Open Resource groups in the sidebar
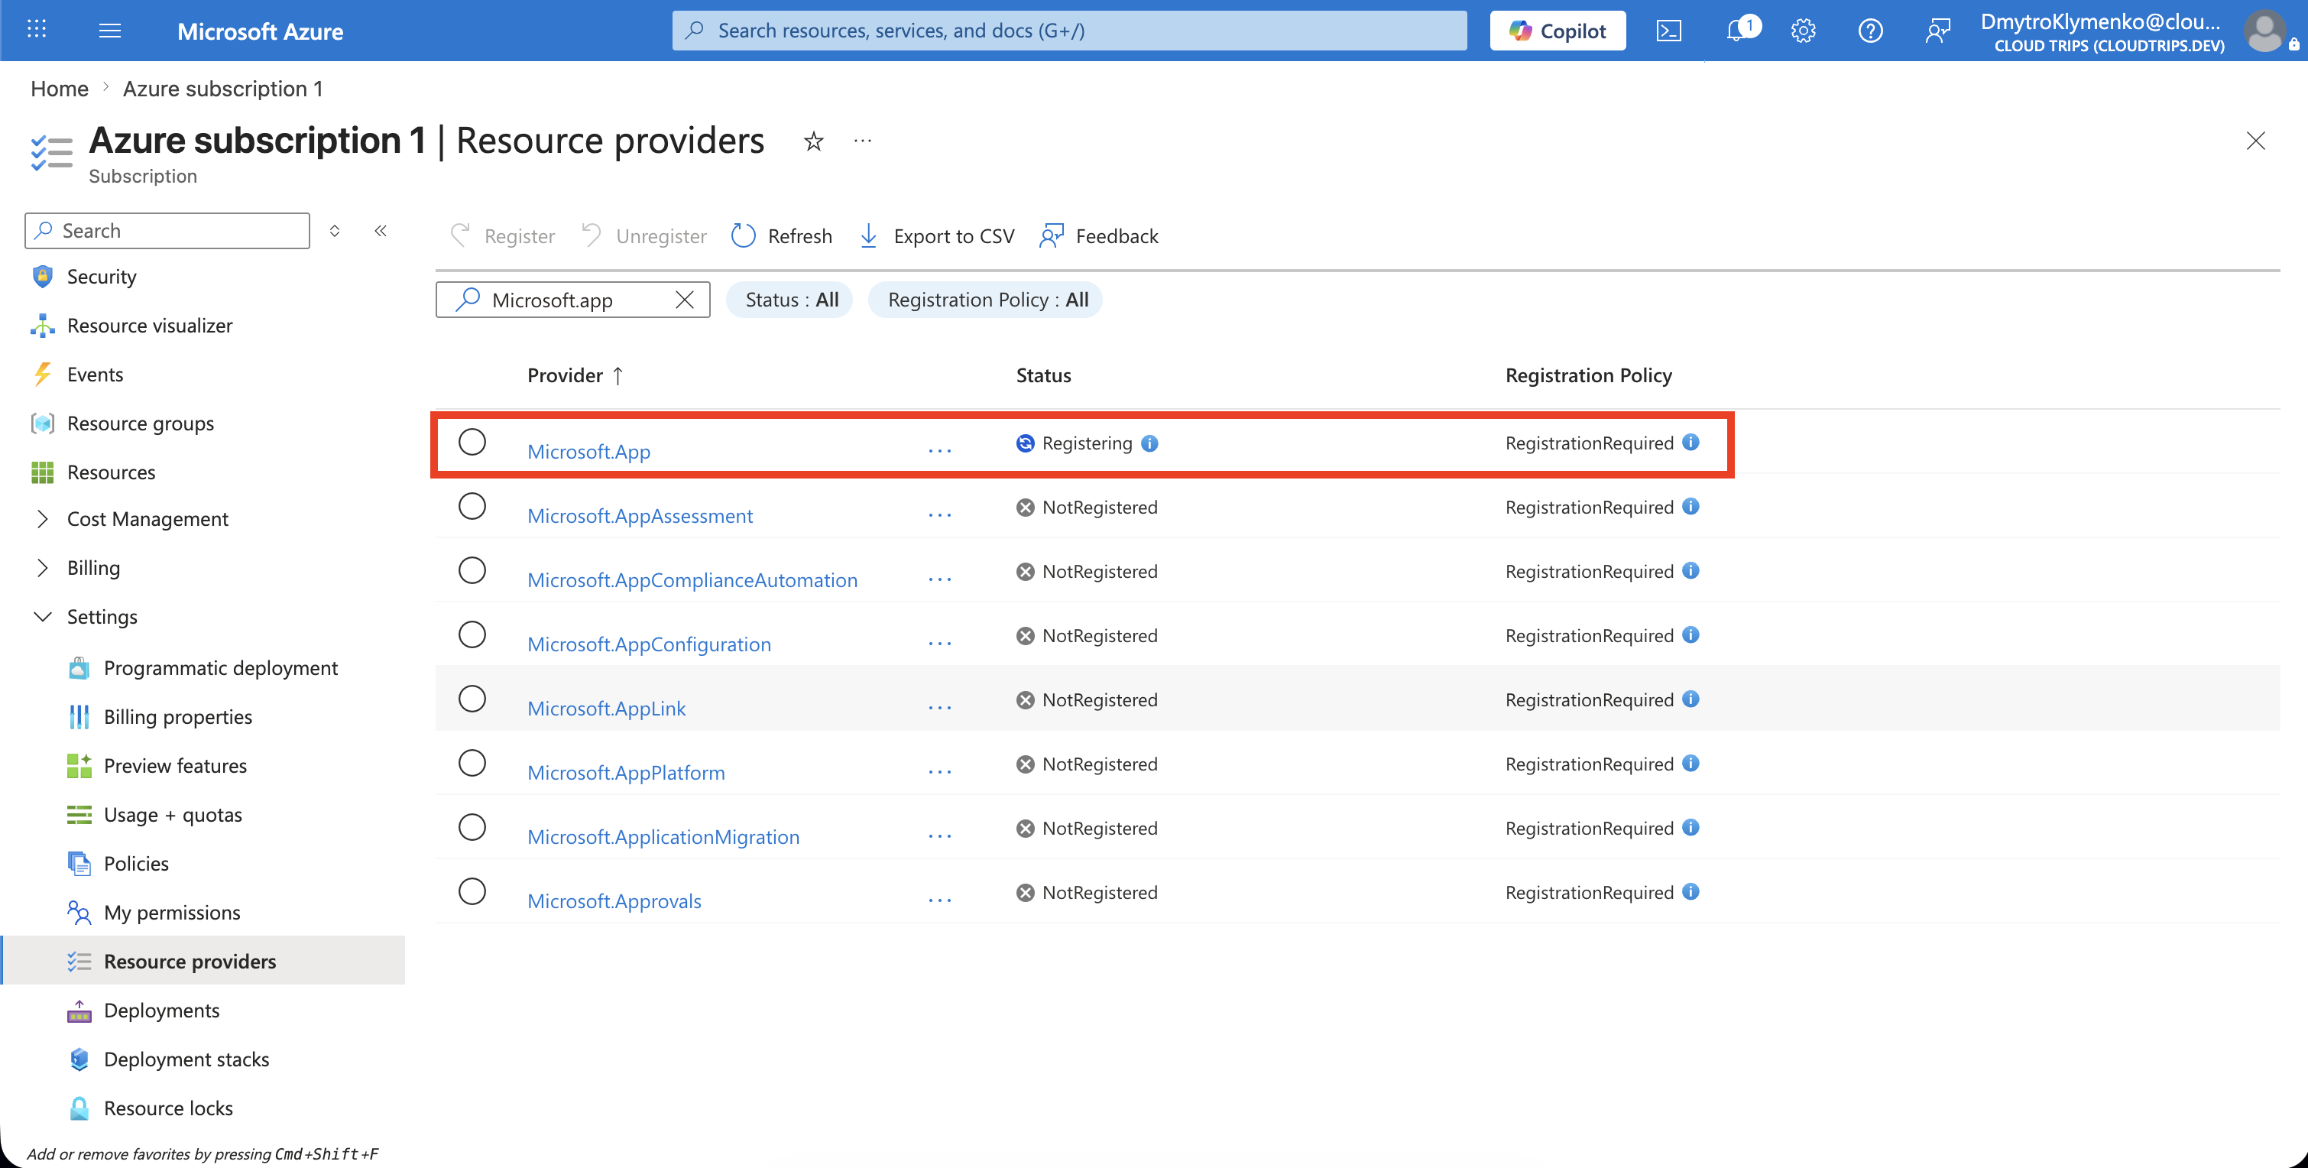Viewport: 2308px width, 1168px height. [141, 423]
